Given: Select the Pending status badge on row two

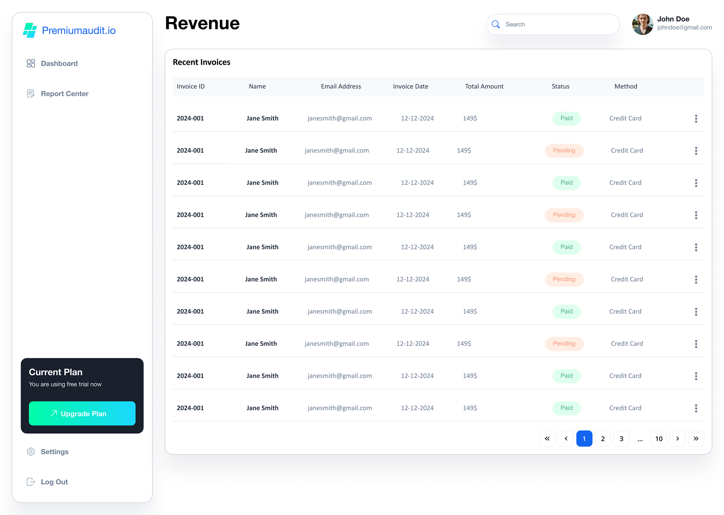Looking at the screenshot, I should pyautogui.click(x=564, y=150).
